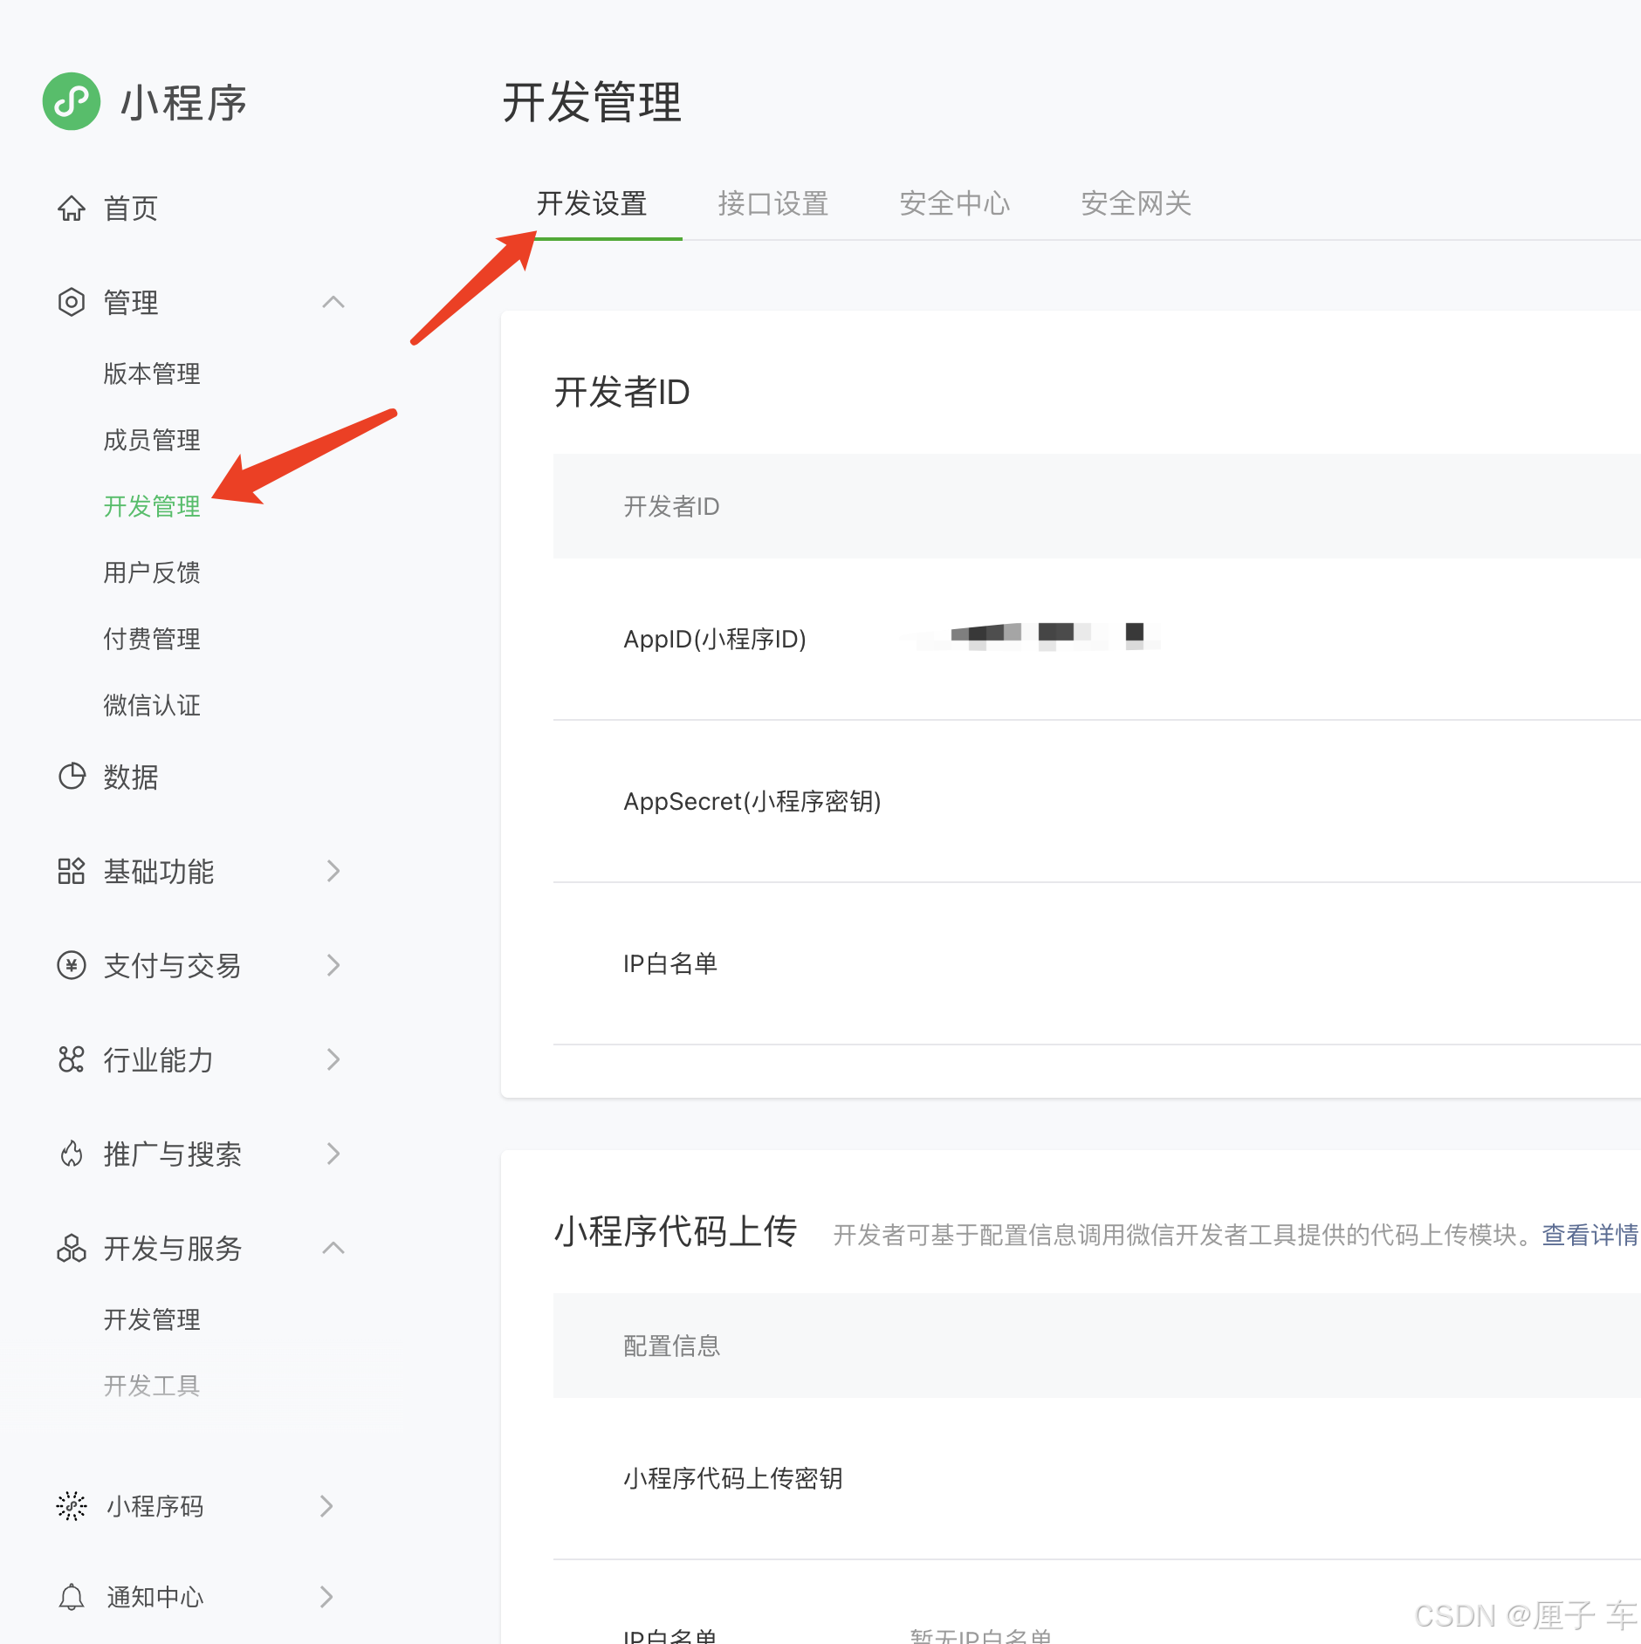Viewport: 1641px width, 1644px height.
Task: Click the 小程序 brand title
Action: pyautogui.click(x=183, y=102)
